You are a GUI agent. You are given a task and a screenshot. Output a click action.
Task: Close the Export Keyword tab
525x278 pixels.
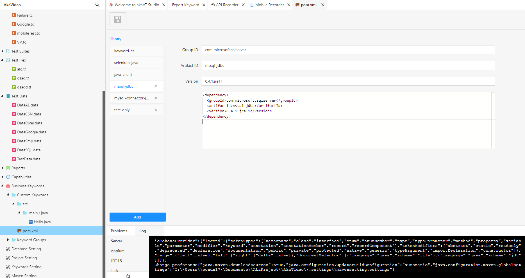point(204,5)
